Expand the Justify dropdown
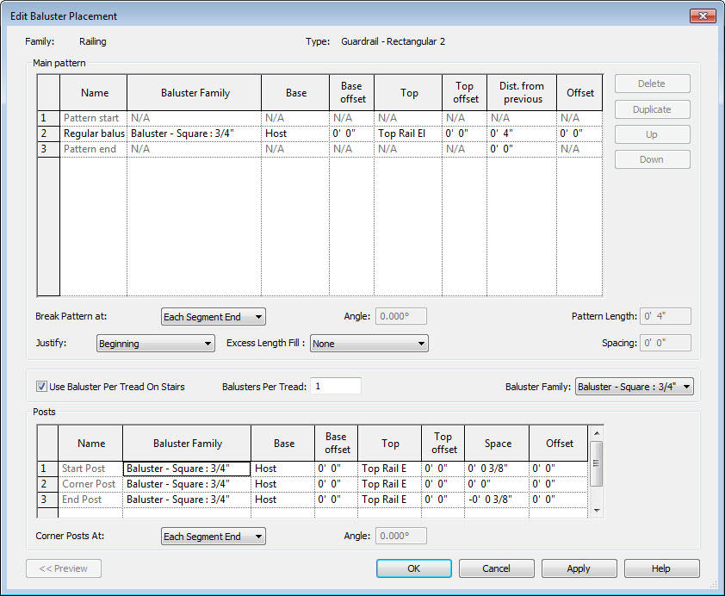This screenshot has height=596, width=725. tap(155, 344)
